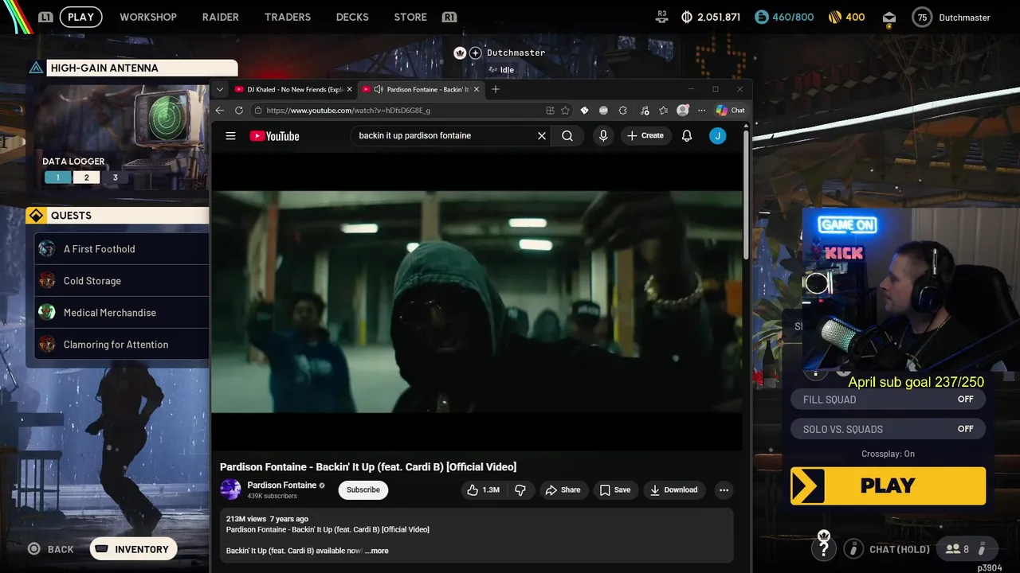Select Data Logger level 1
Viewport: 1020px width, 573px height.
[57, 177]
